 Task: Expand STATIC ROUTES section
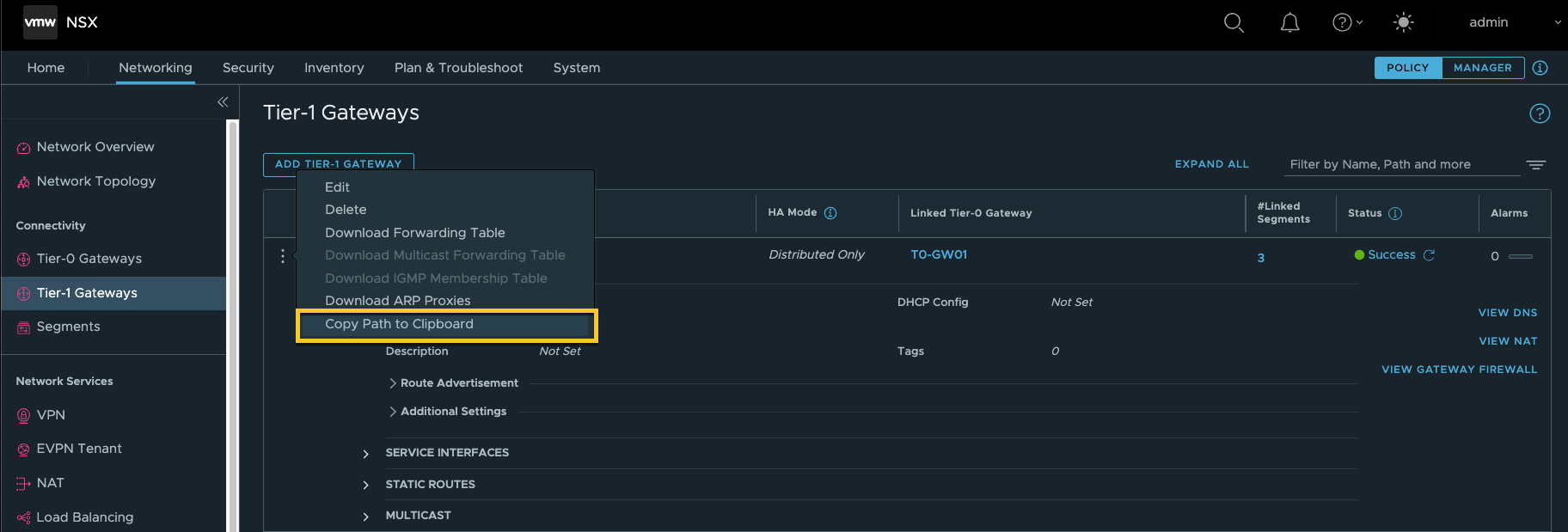365,486
